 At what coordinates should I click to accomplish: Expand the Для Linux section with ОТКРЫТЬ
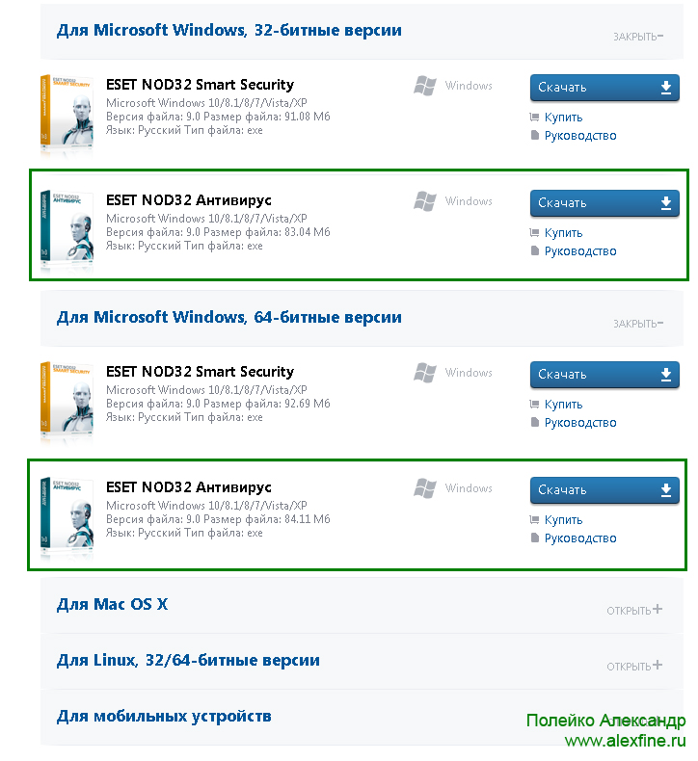[x=633, y=666]
